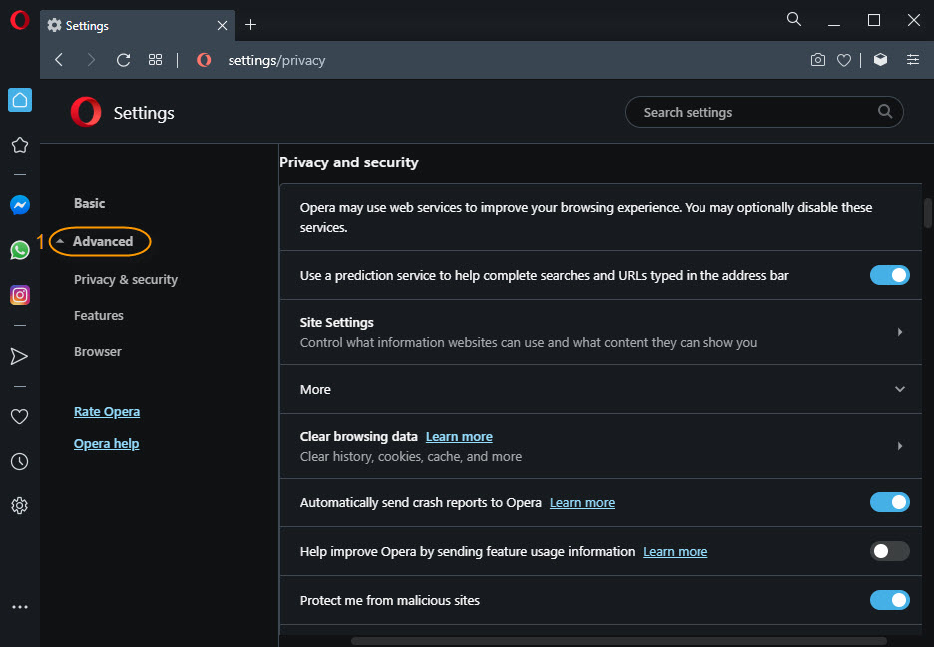Open sidebar setup three dots
Image resolution: width=934 pixels, height=647 pixels.
click(x=20, y=607)
